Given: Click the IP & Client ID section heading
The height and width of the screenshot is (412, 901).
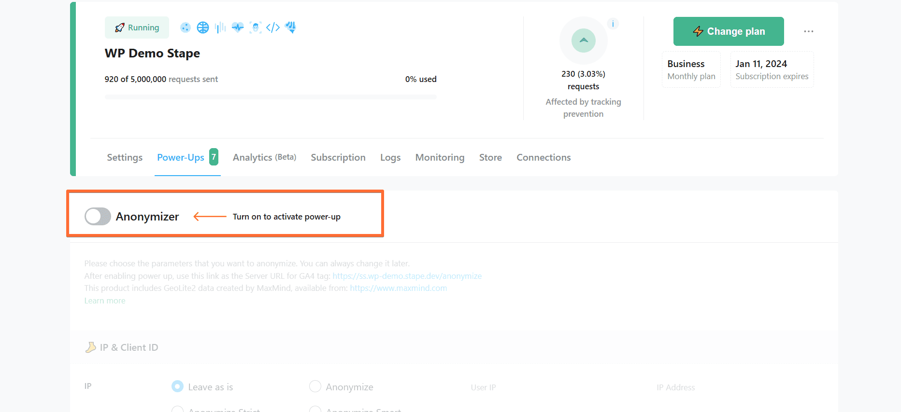Looking at the screenshot, I should tap(129, 347).
